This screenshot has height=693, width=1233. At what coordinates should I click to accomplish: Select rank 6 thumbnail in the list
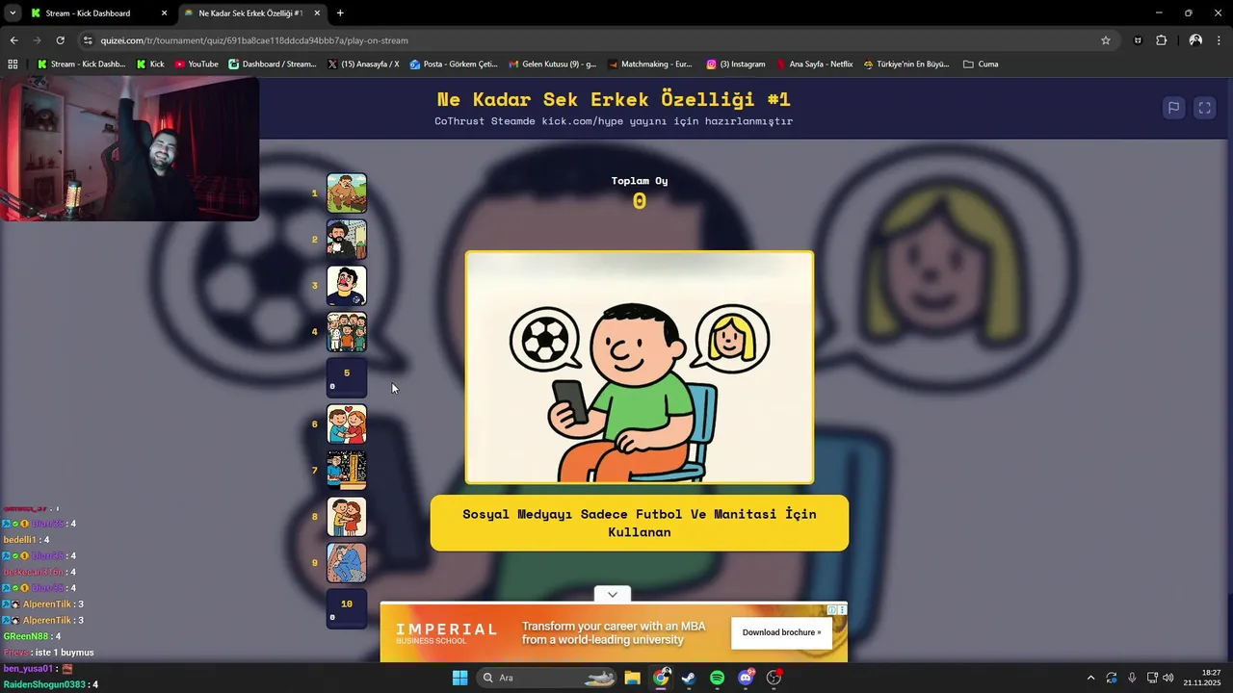coord(347,424)
